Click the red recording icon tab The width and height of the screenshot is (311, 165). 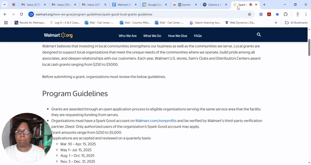click(14, 5)
